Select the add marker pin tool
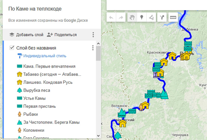 [x=142, y=17]
